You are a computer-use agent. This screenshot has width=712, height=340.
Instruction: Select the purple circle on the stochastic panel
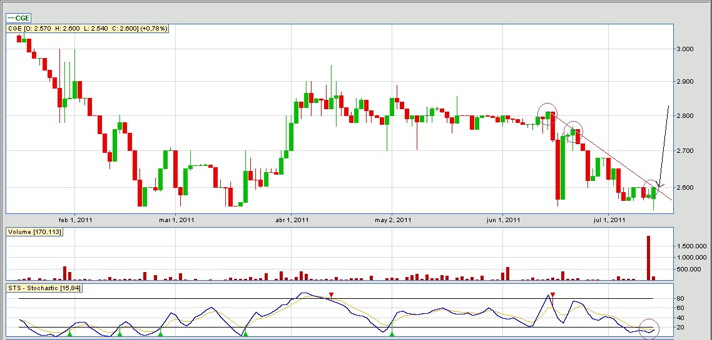coord(649,329)
